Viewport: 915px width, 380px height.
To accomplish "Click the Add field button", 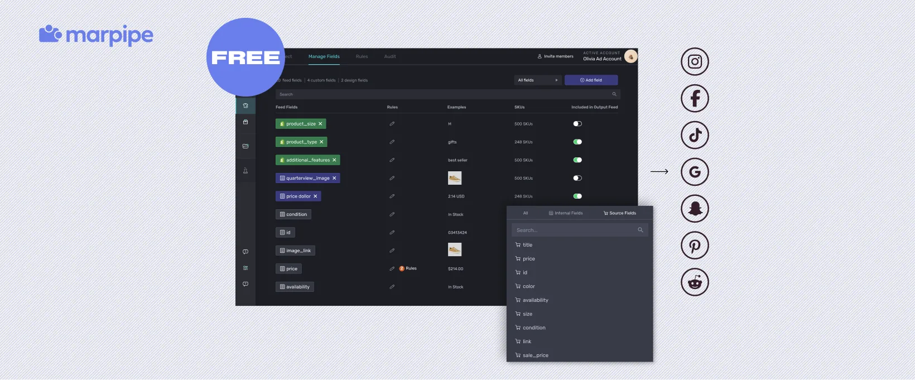I will pos(591,80).
